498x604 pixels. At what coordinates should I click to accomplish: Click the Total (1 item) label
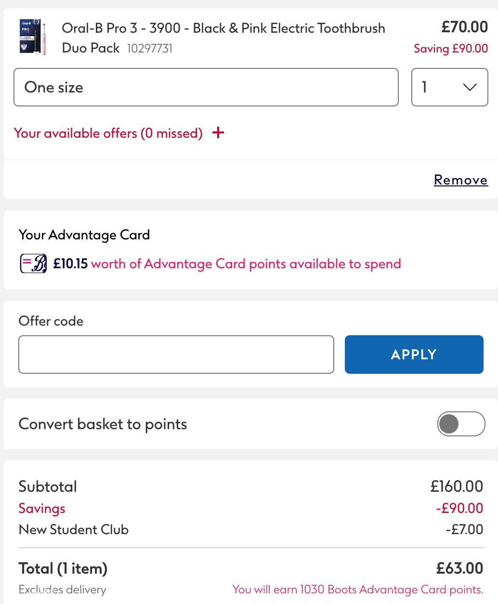tap(63, 568)
